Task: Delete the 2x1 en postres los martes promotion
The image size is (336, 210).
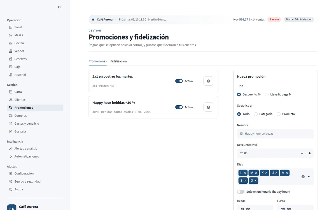Action: [x=208, y=81]
